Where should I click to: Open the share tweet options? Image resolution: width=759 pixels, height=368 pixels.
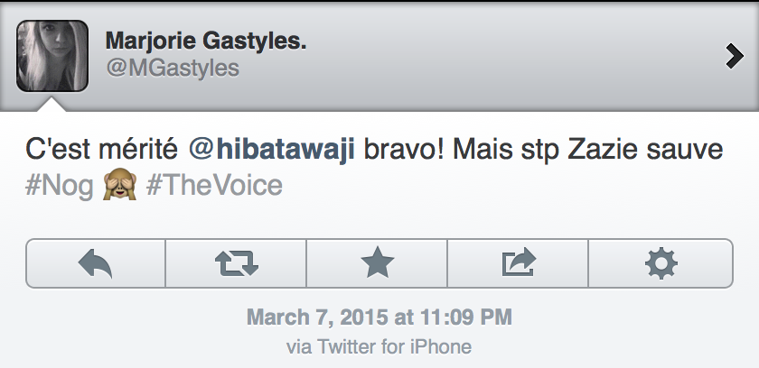pos(518,263)
